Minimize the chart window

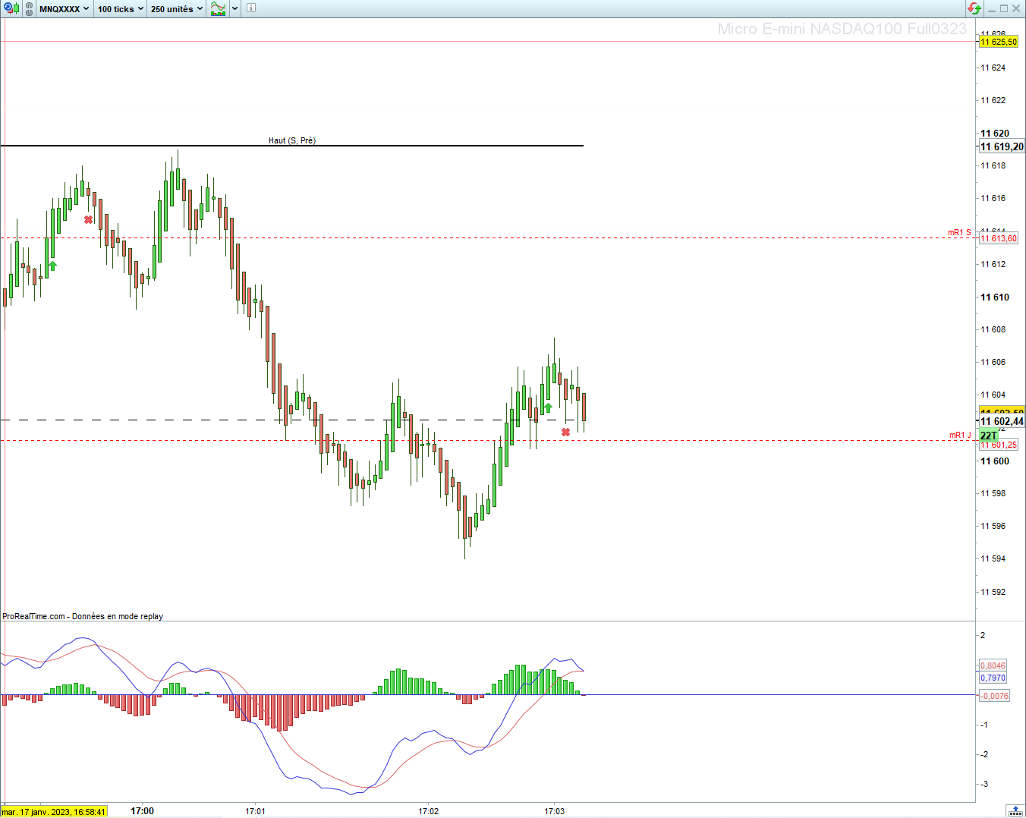pos(990,8)
